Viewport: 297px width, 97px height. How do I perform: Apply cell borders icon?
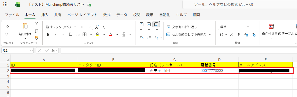pyautogui.click(x=84, y=34)
